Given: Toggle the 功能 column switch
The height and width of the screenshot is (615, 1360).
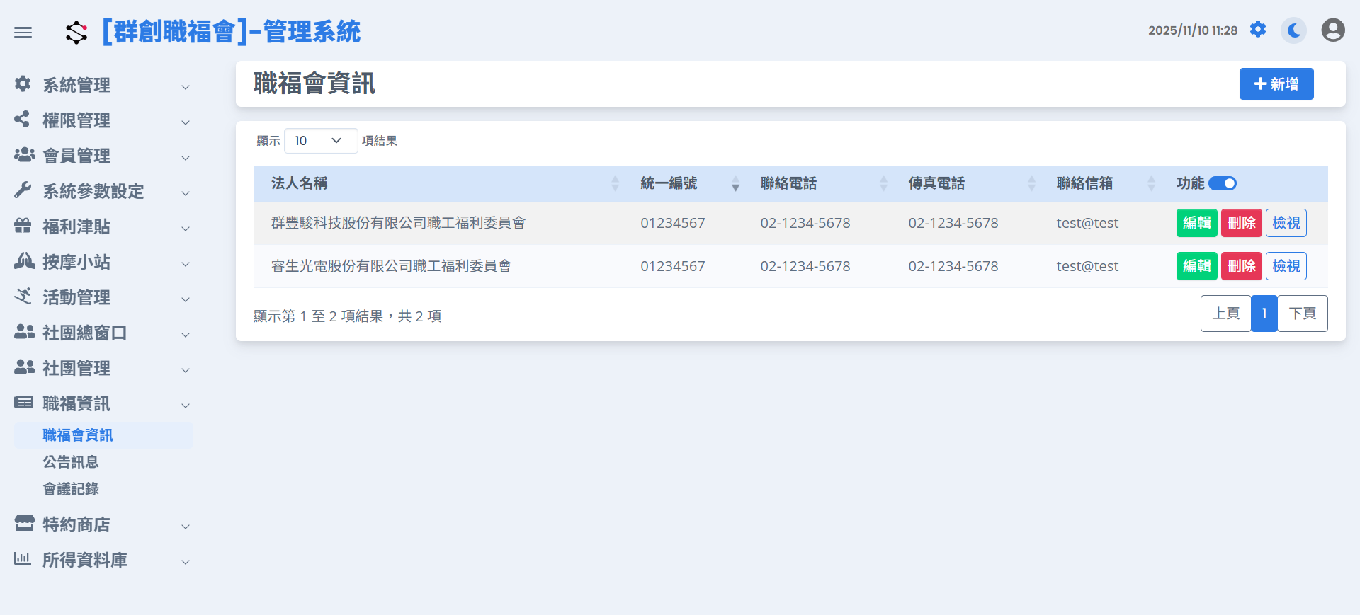Looking at the screenshot, I should click(x=1222, y=183).
